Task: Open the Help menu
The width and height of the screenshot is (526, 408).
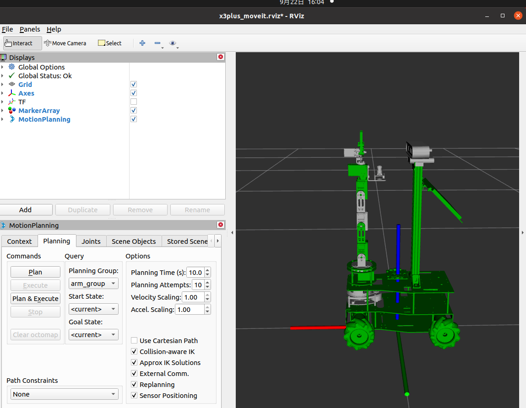Action: coord(54,29)
